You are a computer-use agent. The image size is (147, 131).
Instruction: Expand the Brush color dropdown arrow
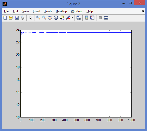72,18
